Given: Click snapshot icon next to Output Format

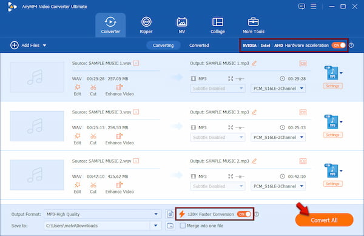Looking at the screenshot, I should click(170, 214).
